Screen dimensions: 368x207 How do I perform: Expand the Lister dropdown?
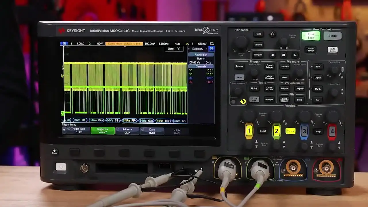pos(174,49)
